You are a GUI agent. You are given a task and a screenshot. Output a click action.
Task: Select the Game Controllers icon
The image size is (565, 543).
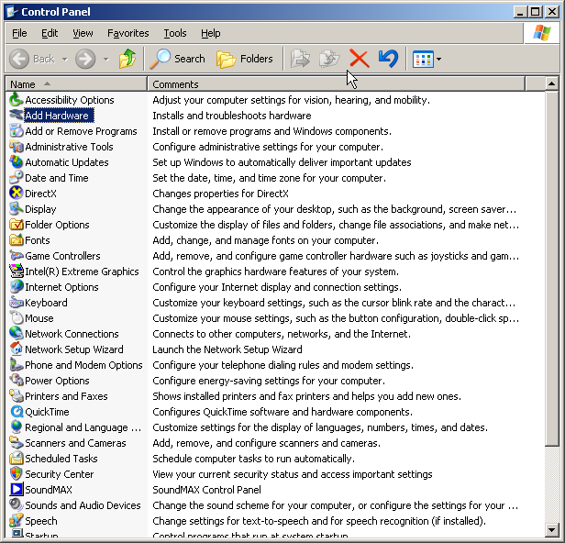(16, 256)
